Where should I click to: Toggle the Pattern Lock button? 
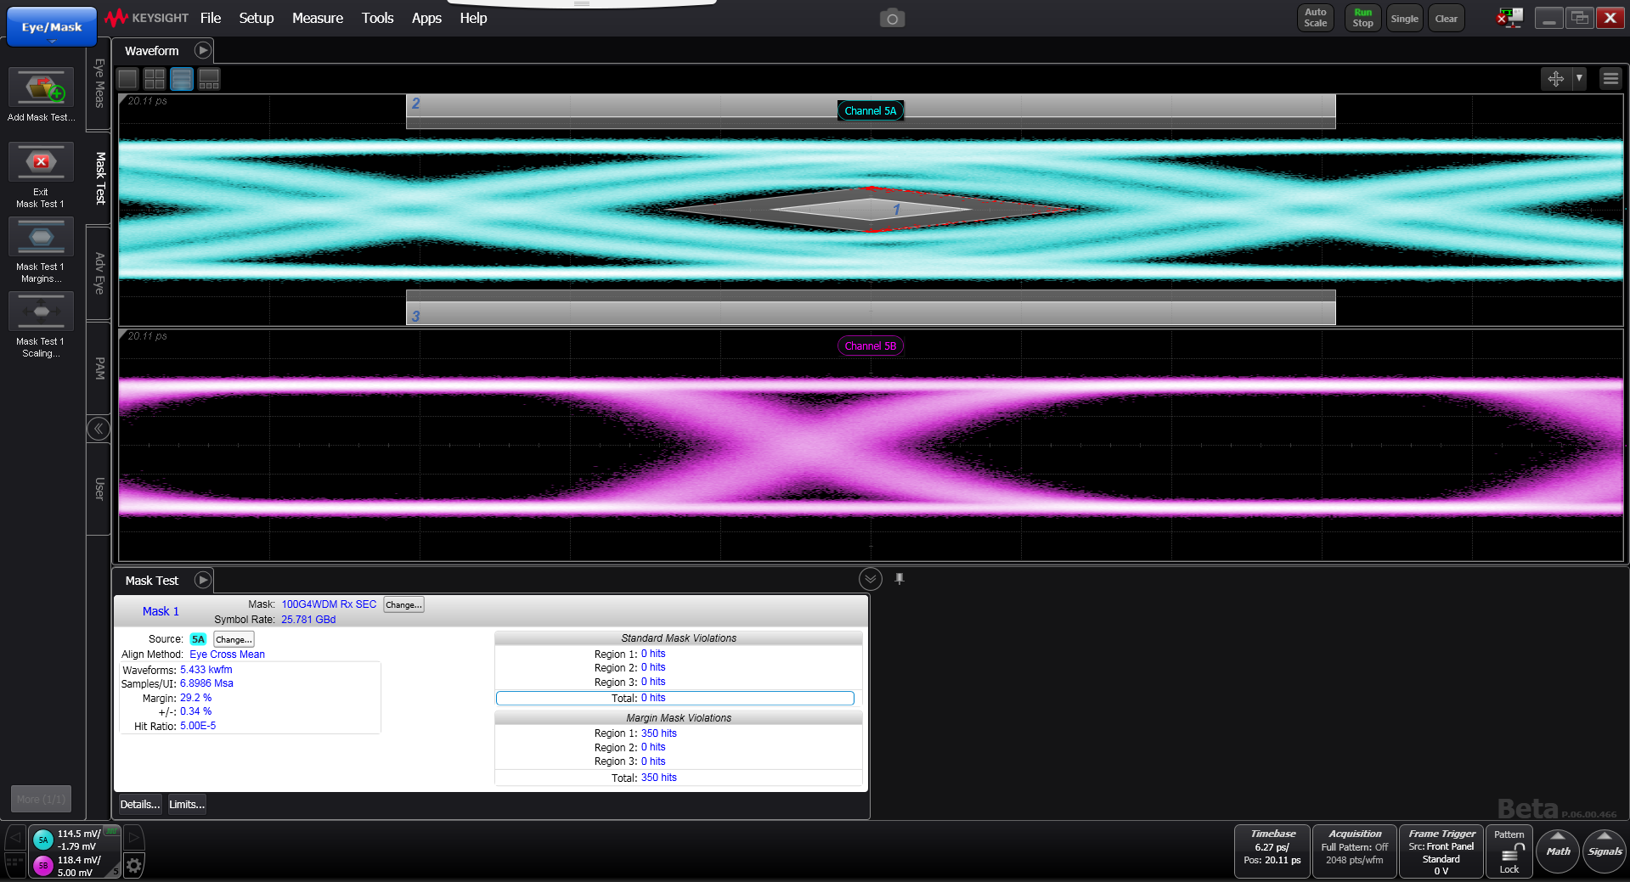click(1509, 852)
